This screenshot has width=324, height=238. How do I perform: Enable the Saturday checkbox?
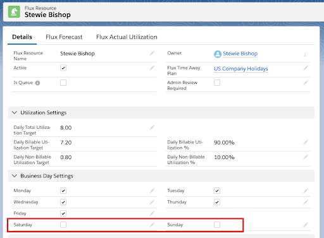click(x=63, y=225)
